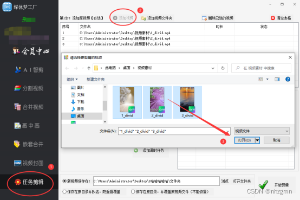Go forward in file dialog navigation
300x200 pixels.
pyautogui.click(x=76, y=68)
